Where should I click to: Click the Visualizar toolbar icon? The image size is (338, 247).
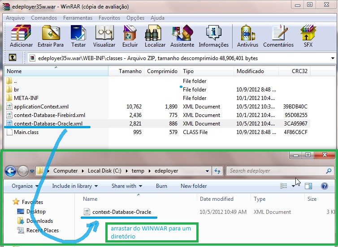[x=104, y=36]
